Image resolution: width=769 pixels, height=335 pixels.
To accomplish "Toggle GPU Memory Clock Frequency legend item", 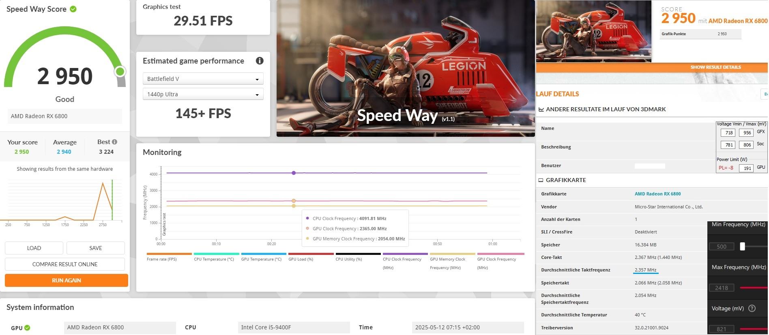I will coord(452,262).
